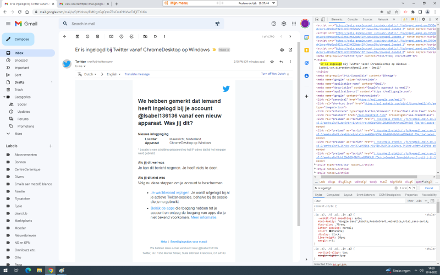Viewport: 440px width, 275px height.
Task: Open the English target language dropdown
Action: click(x=114, y=74)
